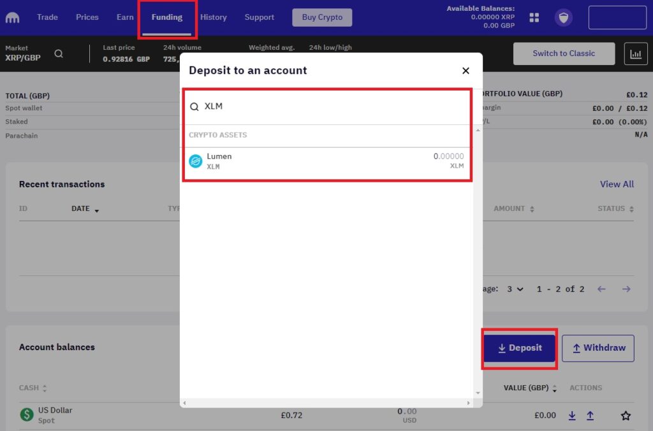Open market search magnifier next to XRP/GBP
653x431 pixels.
[x=59, y=54]
